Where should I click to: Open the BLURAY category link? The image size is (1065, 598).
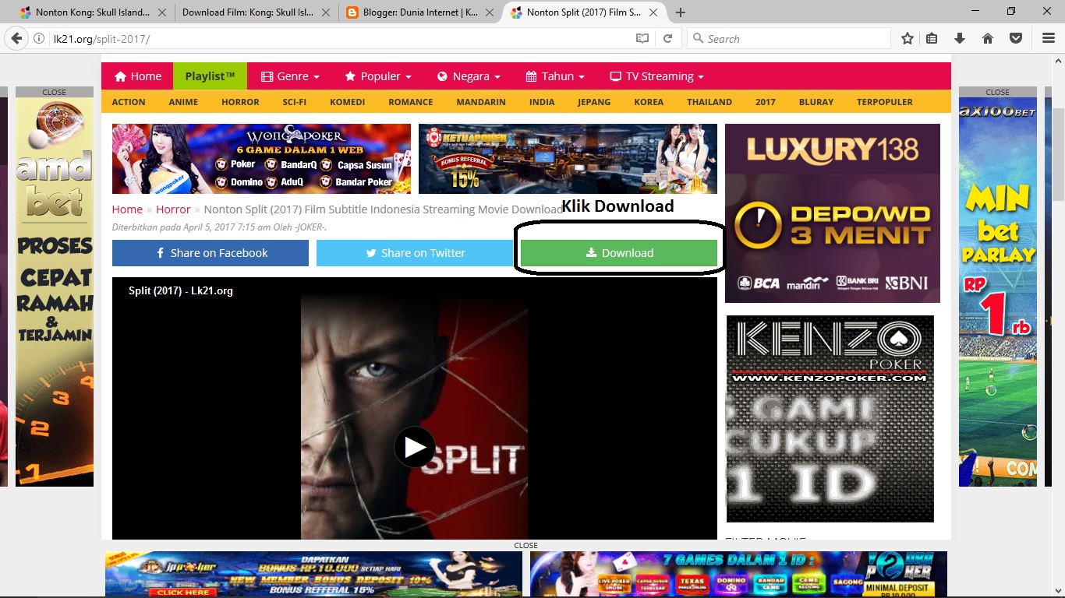click(816, 102)
